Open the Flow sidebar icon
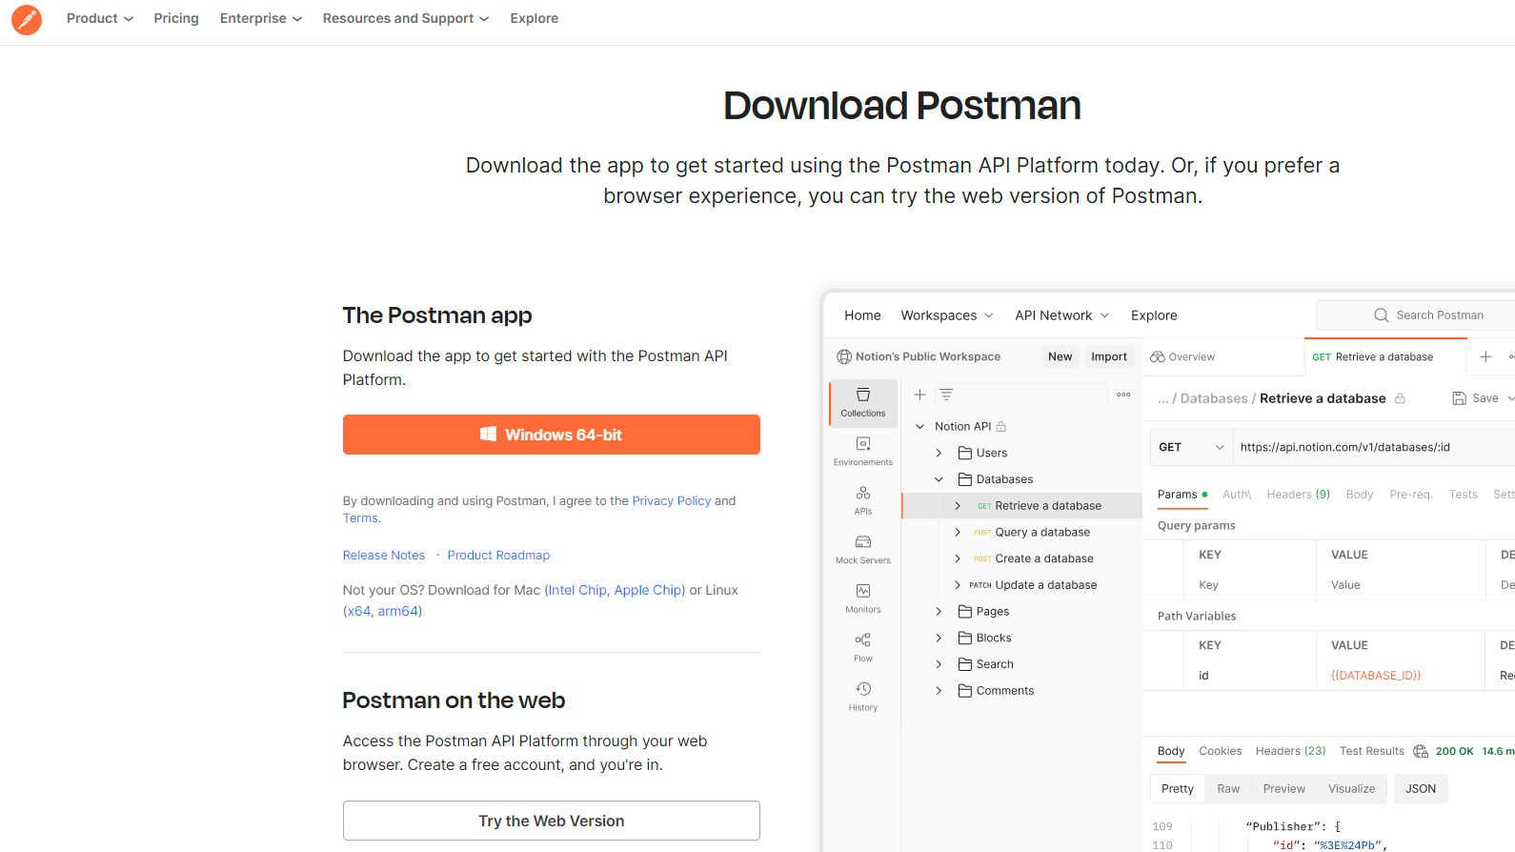The height and width of the screenshot is (852, 1515). point(863,647)
